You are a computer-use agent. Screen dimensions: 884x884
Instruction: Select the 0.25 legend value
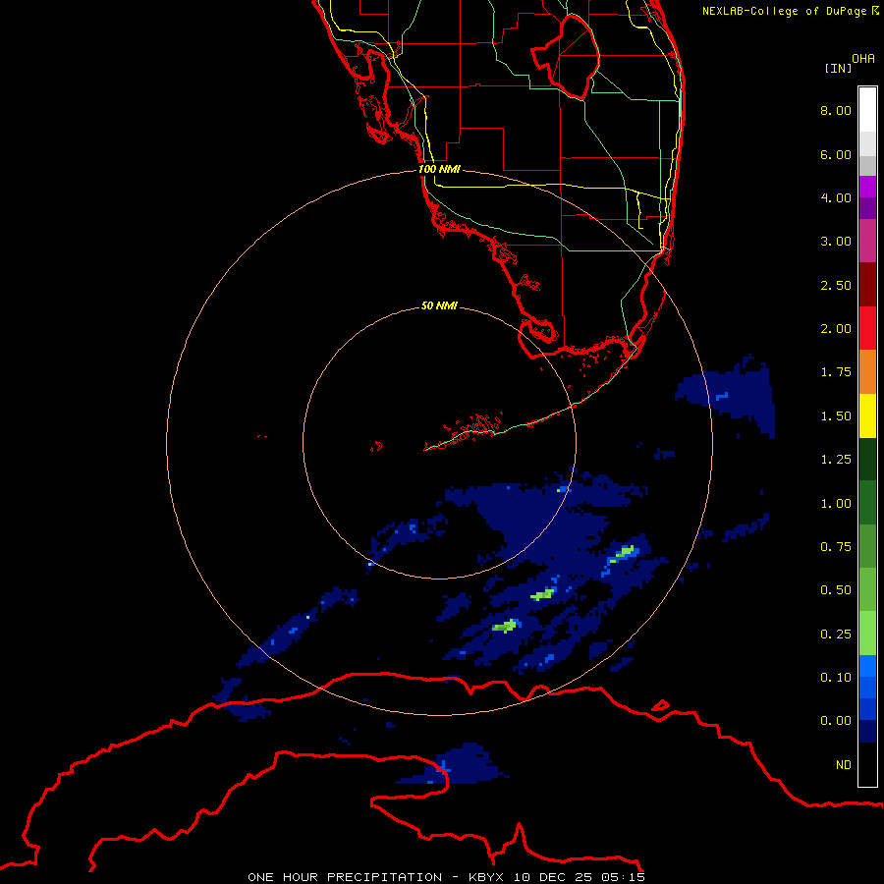tap(836, 635)
